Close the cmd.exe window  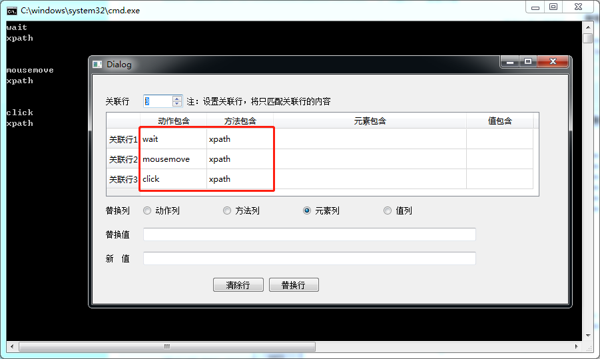[x=578, y=7]
